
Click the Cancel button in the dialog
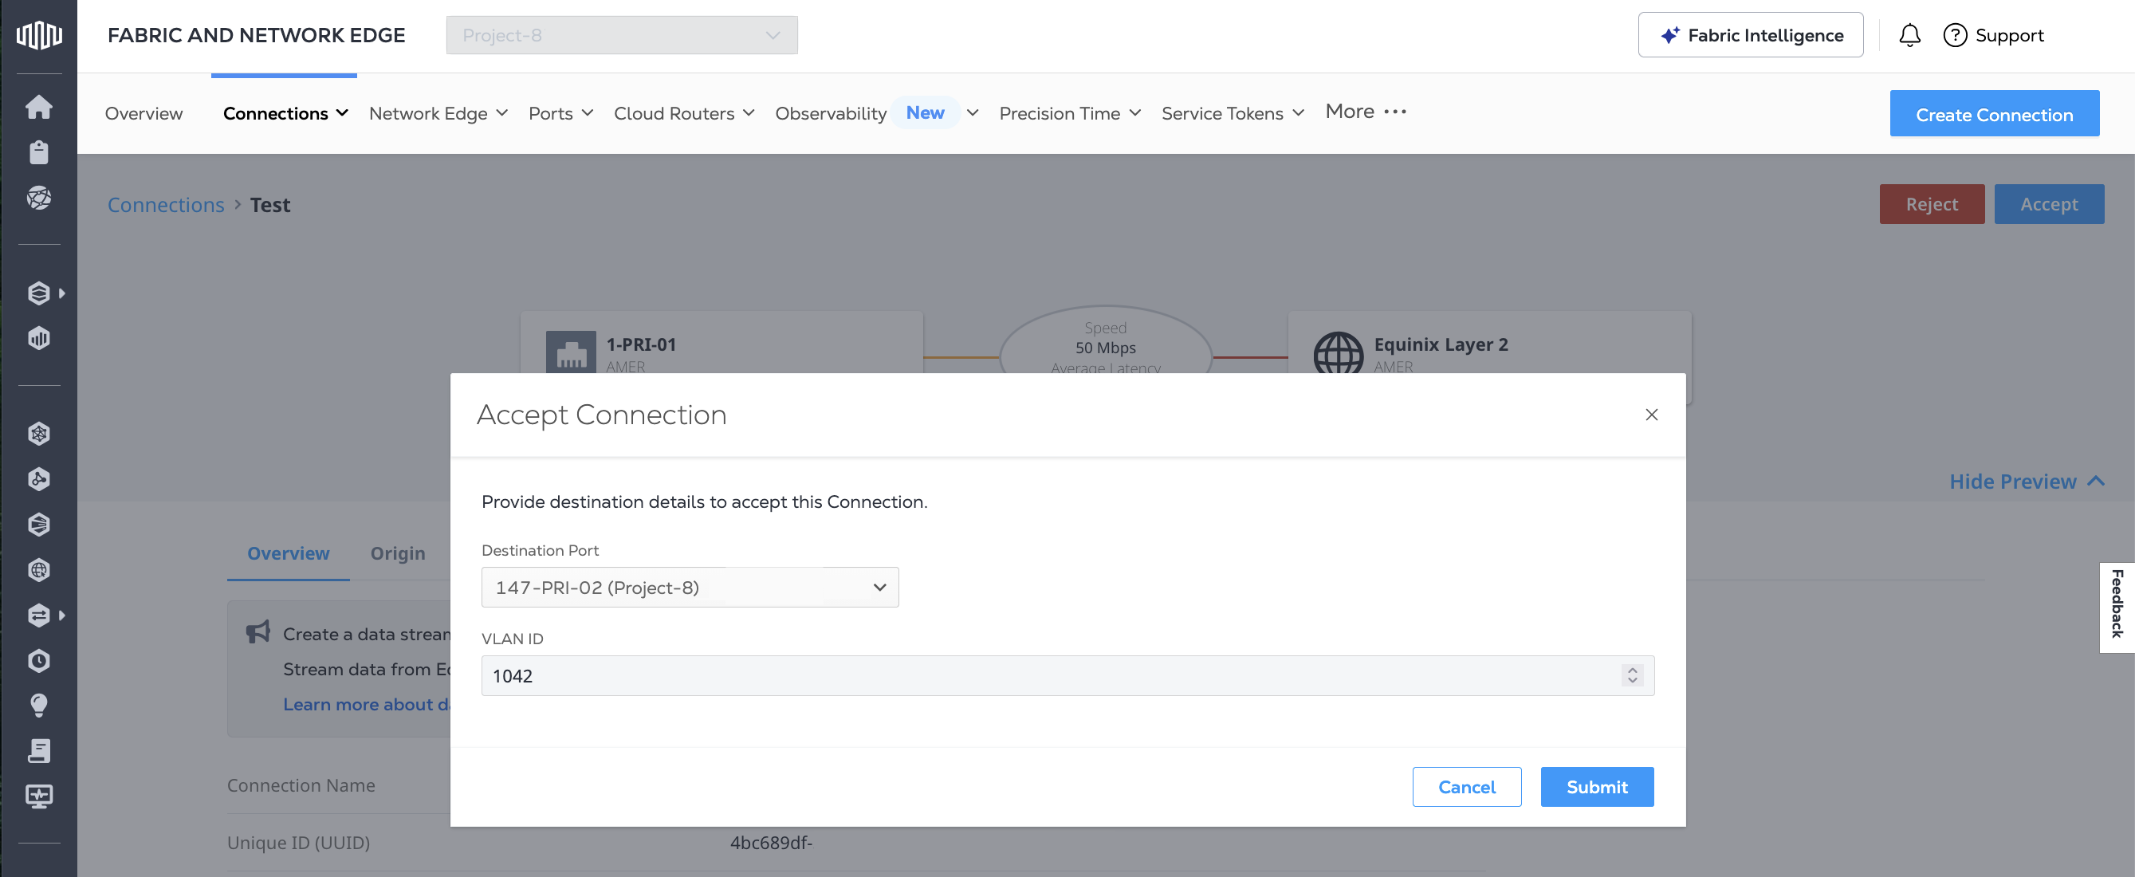point(1466,787)
